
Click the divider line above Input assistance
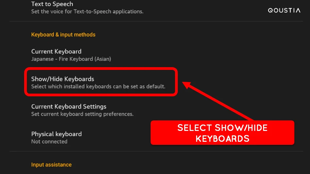click(156, 151)
